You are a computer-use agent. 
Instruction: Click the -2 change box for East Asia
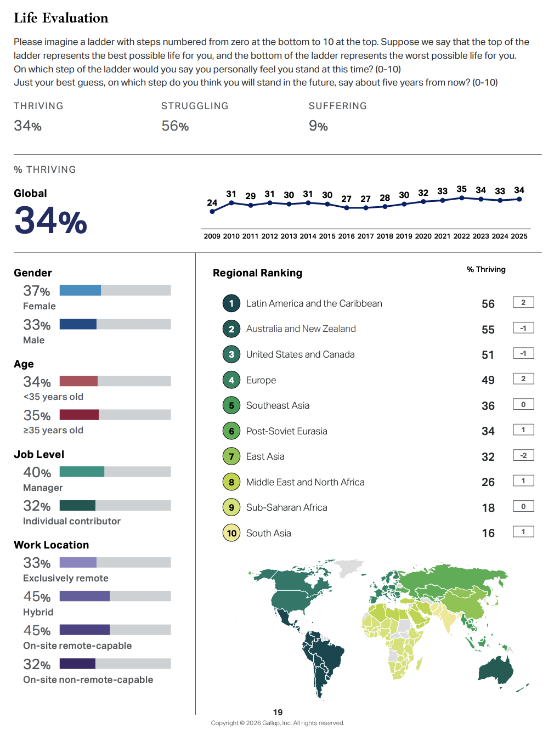(x=523, y=455)
